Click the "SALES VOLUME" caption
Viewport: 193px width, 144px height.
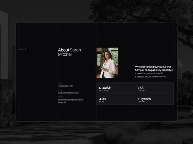[104, 90]
